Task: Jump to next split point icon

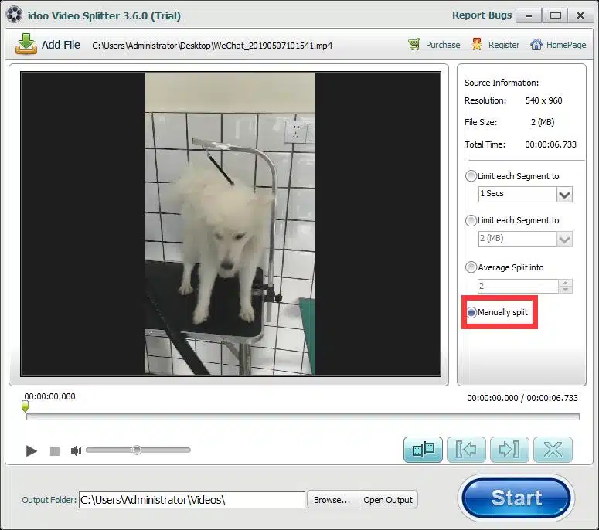Action: click(x=509, y=450)
